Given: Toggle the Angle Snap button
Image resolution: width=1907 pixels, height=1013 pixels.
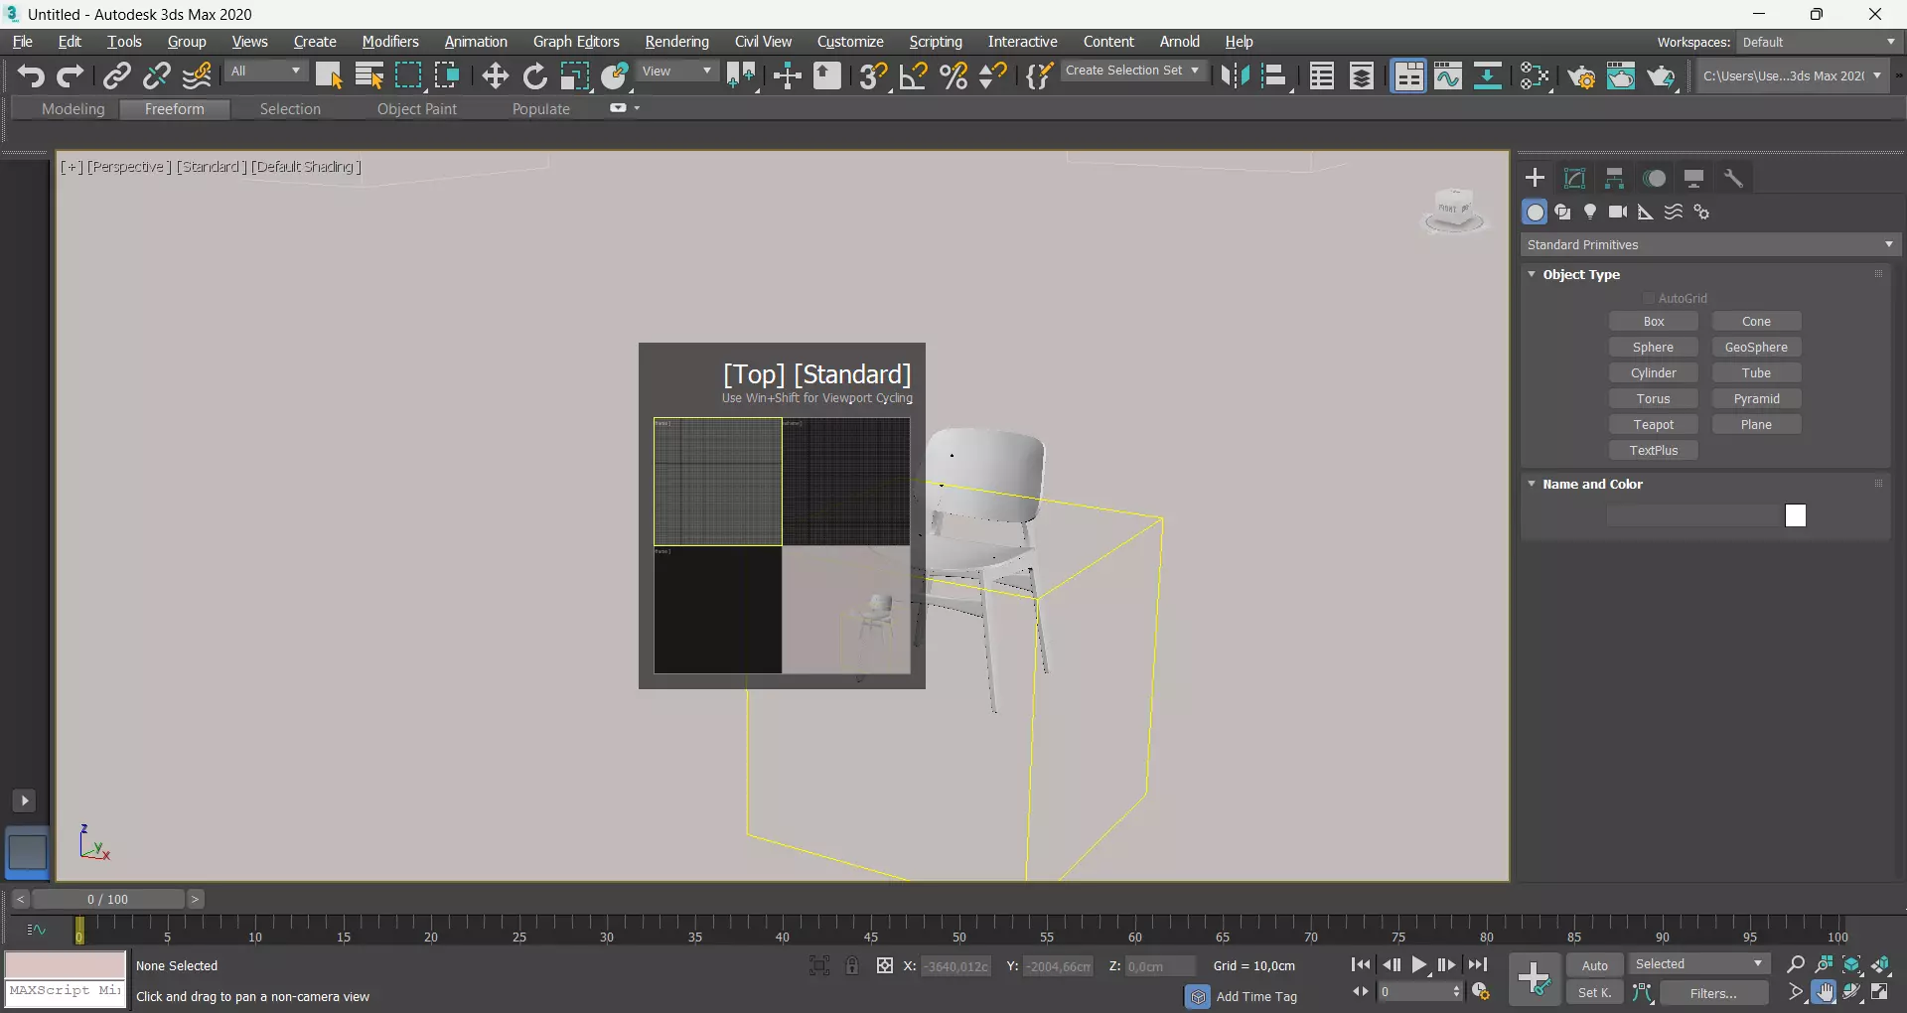Looking at the screenshot, I should coord(913,75).
